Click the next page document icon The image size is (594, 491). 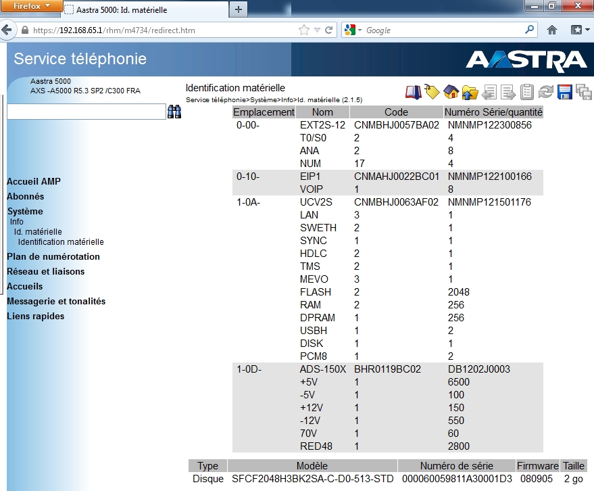pyautogui.click(x=508, y=92)
